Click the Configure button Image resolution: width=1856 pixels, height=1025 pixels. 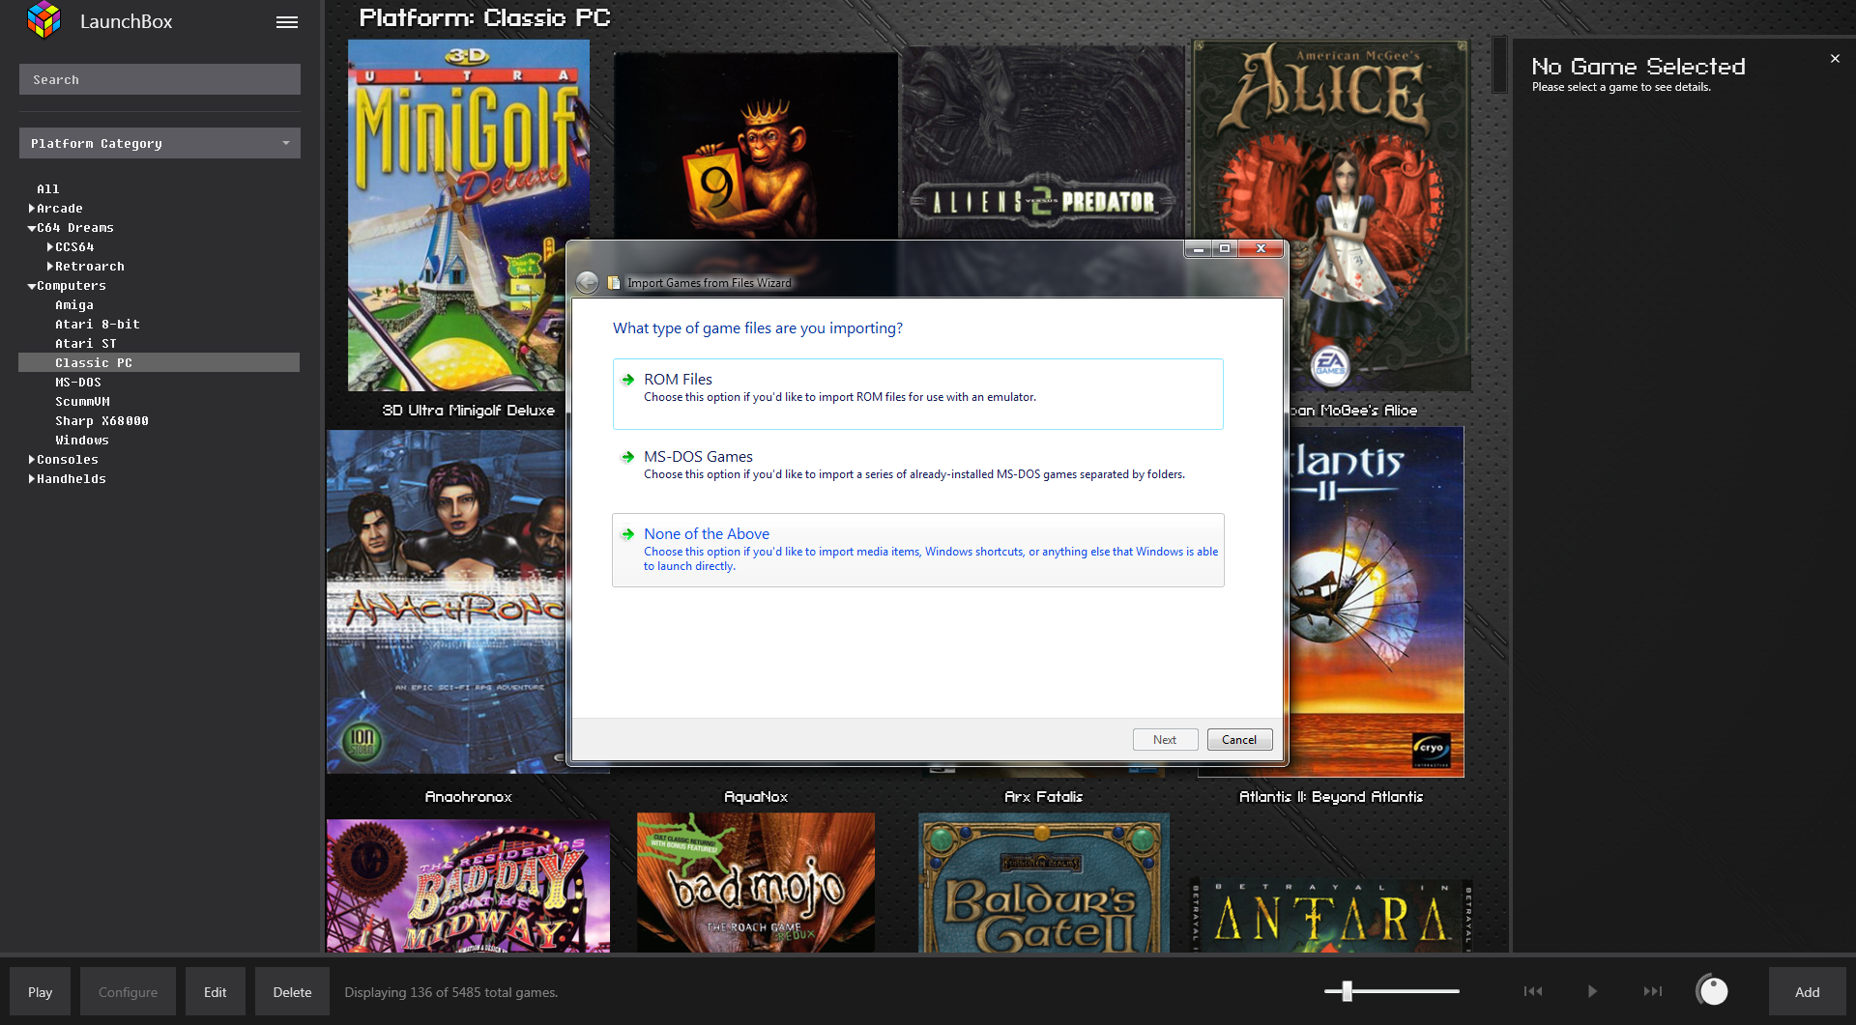tap(128, 992)
